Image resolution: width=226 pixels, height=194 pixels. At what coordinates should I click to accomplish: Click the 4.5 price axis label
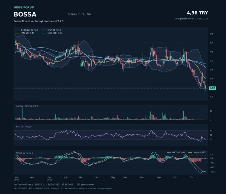pyautogui.click(x=211, y=97)
